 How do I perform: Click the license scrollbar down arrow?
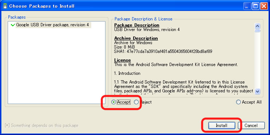[258, 91]
